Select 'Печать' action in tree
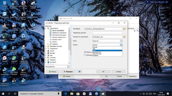This screenshot has height=96, width=172. click(55, 42)
